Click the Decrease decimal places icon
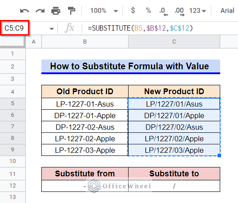Viewport: 238px width, 203px height. click(x=163, y=11)
